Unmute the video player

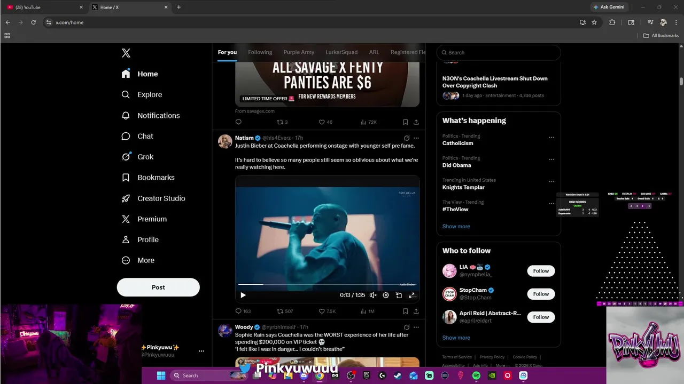coord(373,295)
